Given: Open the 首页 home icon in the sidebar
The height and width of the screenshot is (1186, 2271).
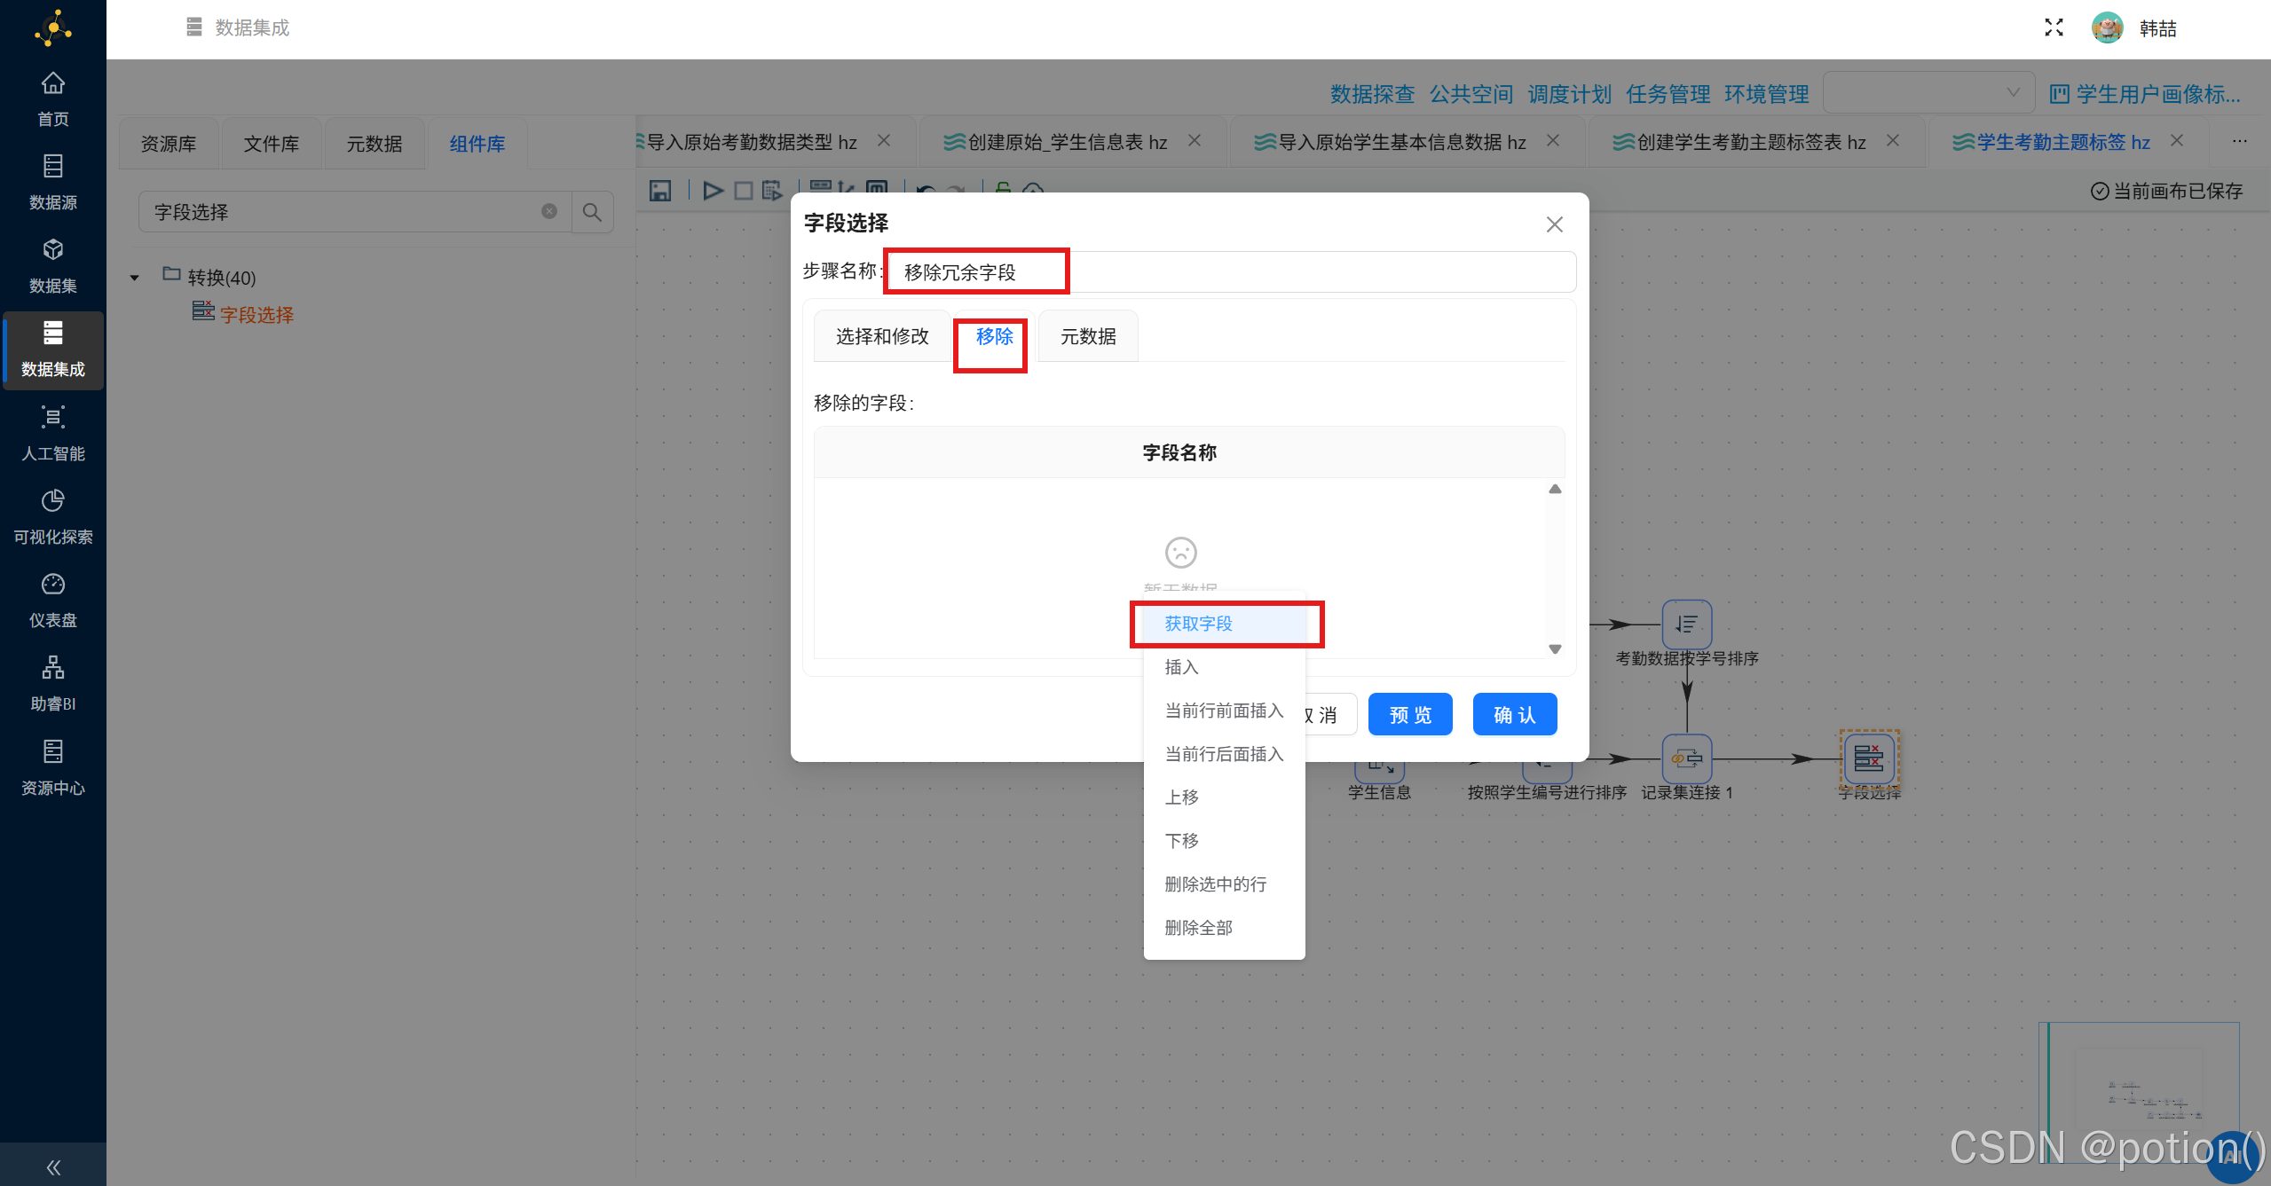Looking at the screenshot, I should (x=53, y=83).
